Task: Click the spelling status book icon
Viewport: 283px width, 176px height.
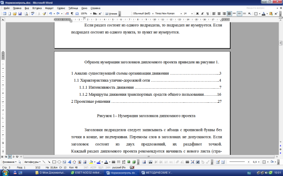Action: click(x=132, y=168)
